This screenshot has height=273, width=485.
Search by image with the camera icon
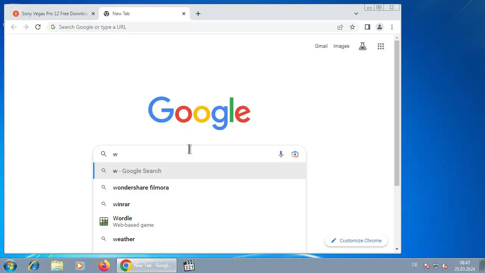295,154
